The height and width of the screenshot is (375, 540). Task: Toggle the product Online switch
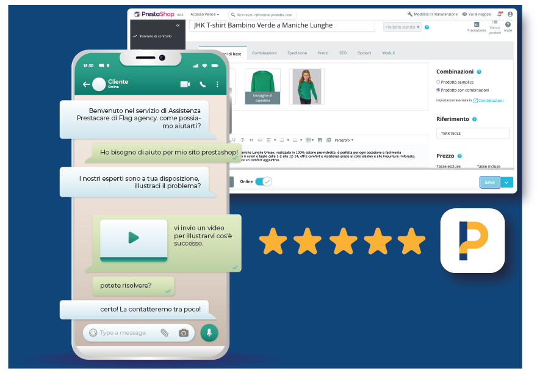click(264, 181)
